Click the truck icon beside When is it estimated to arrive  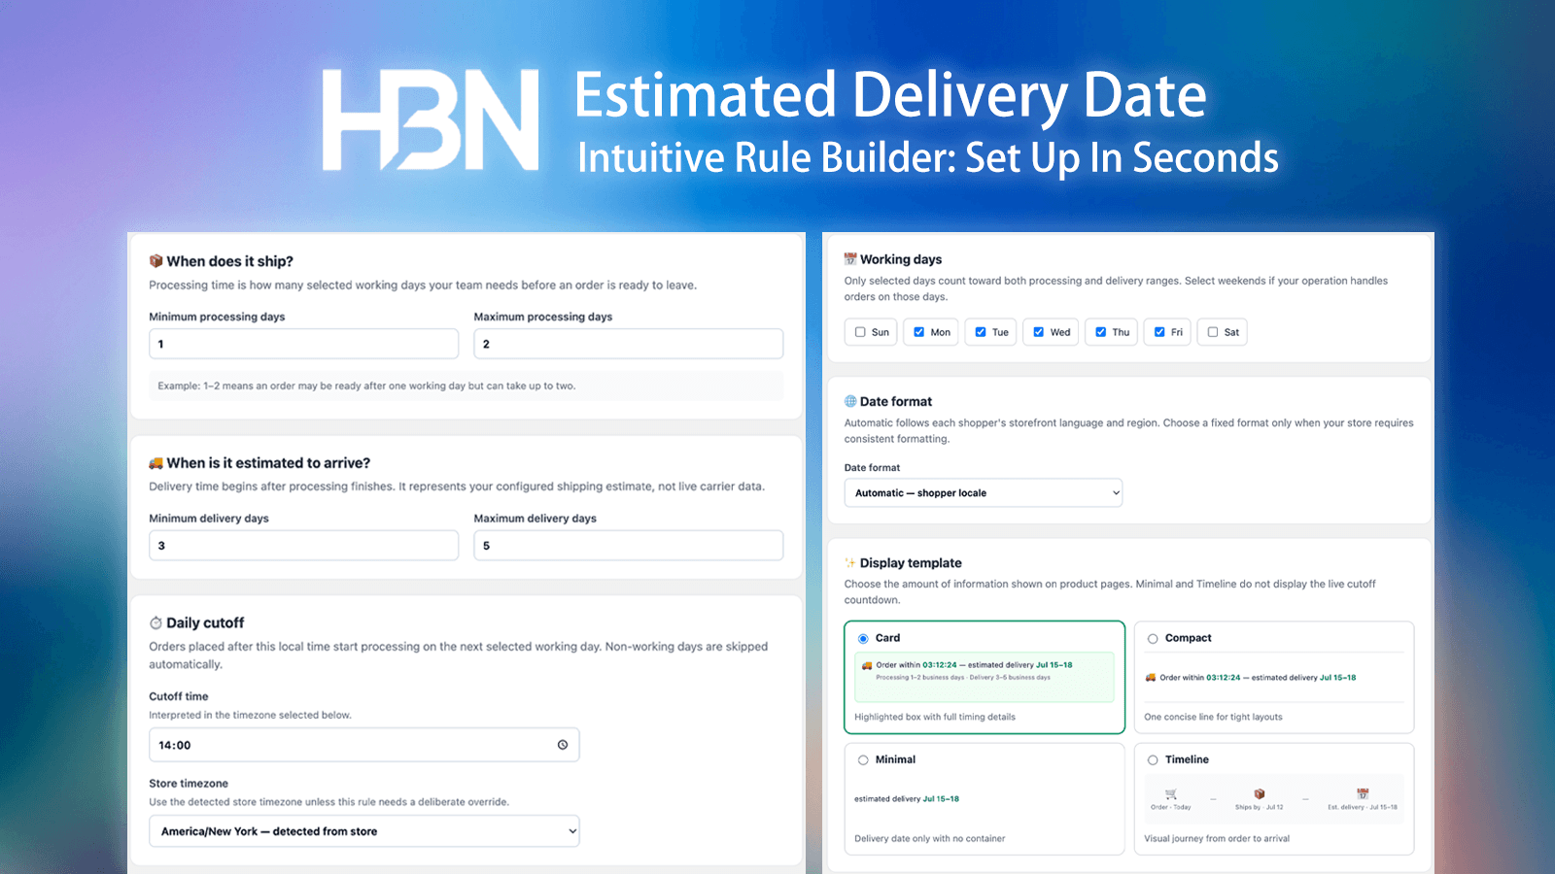tap(155, 463)
